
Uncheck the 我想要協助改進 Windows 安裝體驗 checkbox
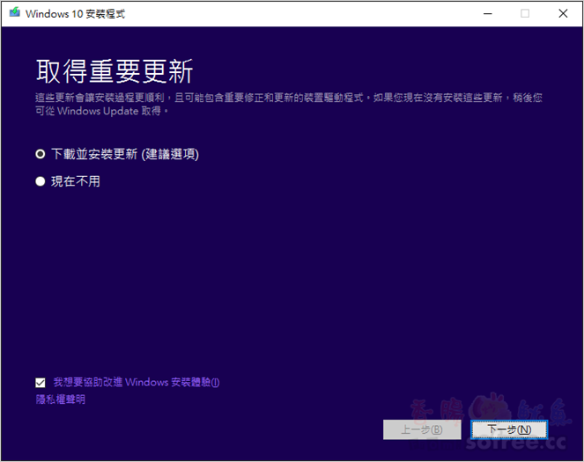coord(40,383)
